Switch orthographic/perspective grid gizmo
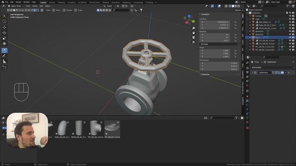 click(193, 42)
